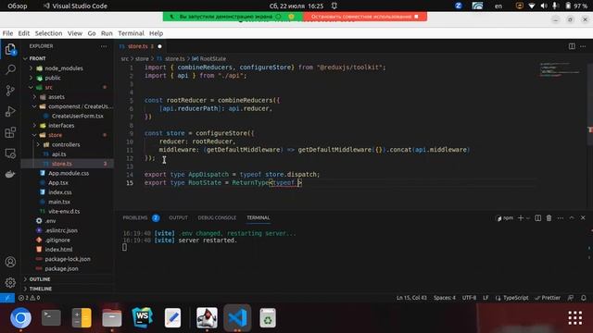Open terminal panel more actions menu
The height and width of the screenshot is (333, 593).
(560, 218)
